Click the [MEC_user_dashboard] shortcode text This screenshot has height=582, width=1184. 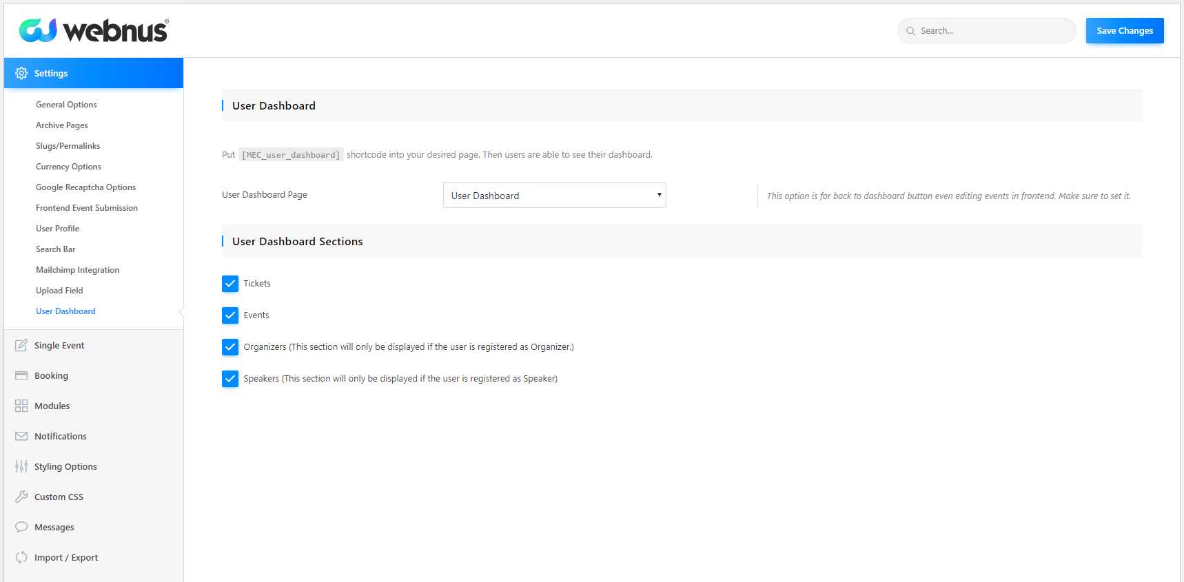coord(291,155)
